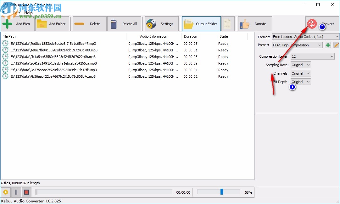Click the Donate button

point(255,24)
